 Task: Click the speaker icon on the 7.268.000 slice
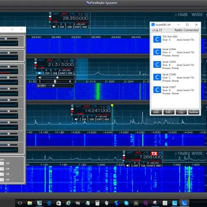pos(128,166)
